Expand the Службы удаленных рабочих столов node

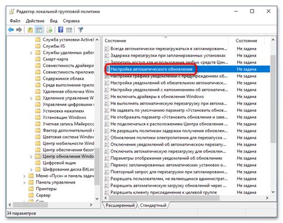tap(31, 53)
